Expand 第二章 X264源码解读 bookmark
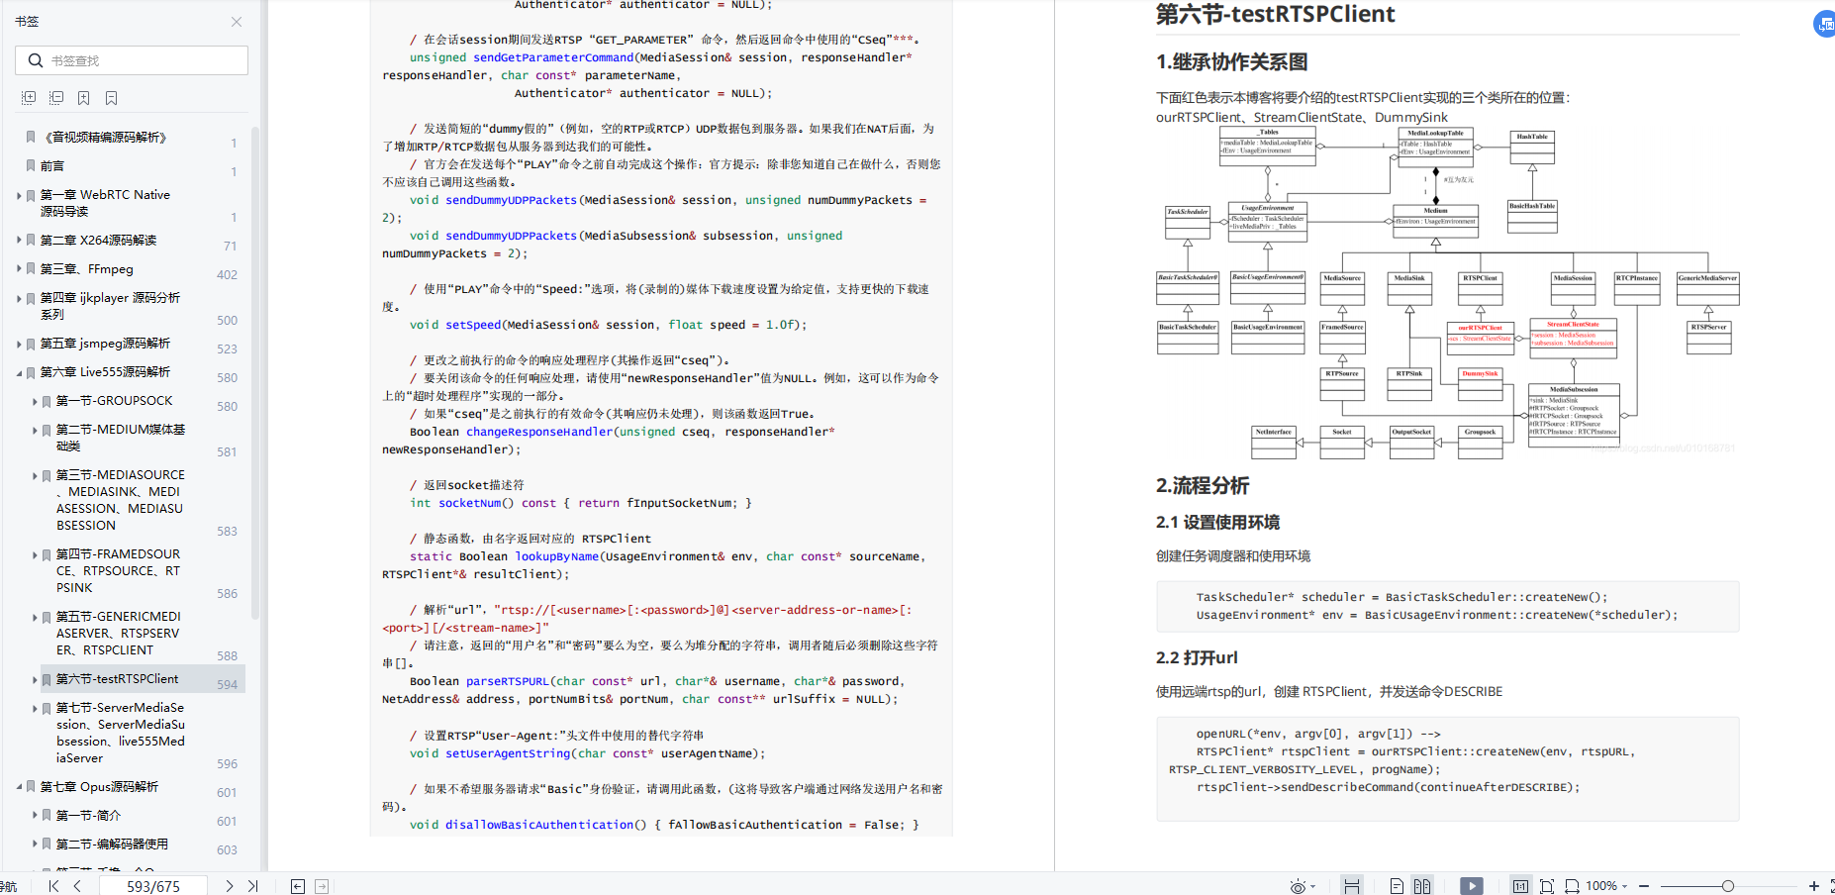The height and width of the screenshot is (895, 1835). pyautogui.click(x=19, y=240)
